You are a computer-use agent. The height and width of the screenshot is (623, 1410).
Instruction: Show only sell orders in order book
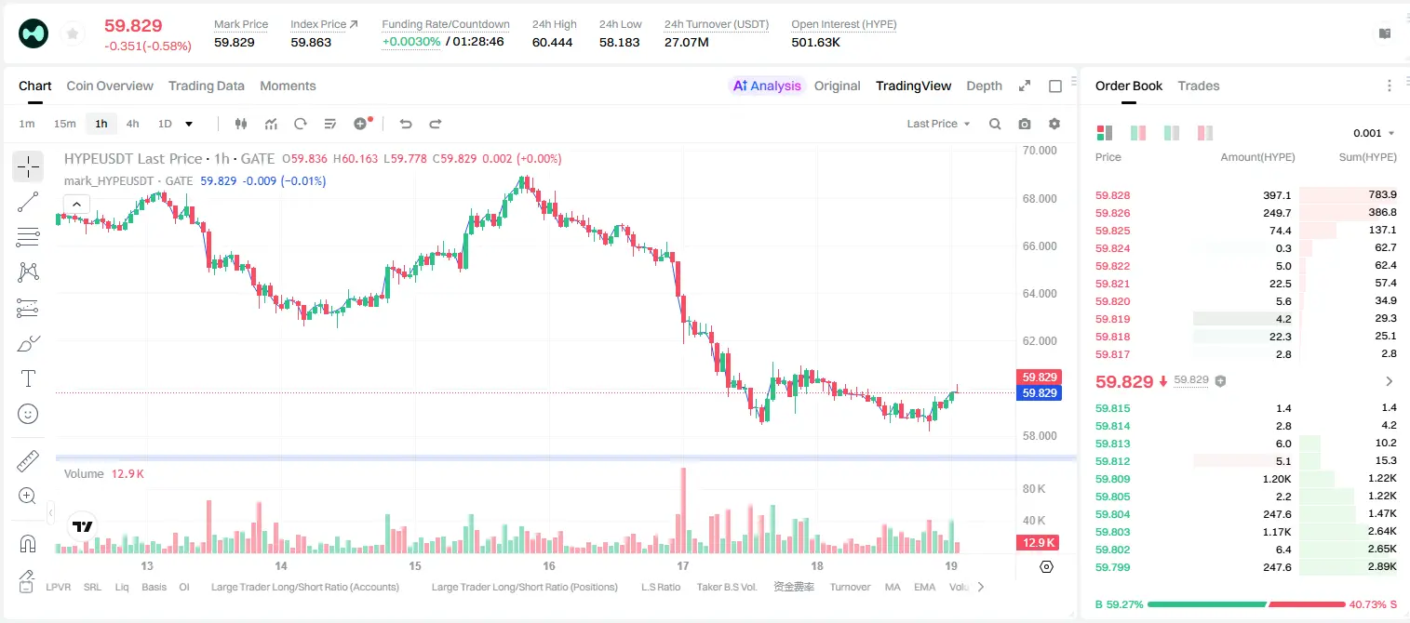(1205, 133)
